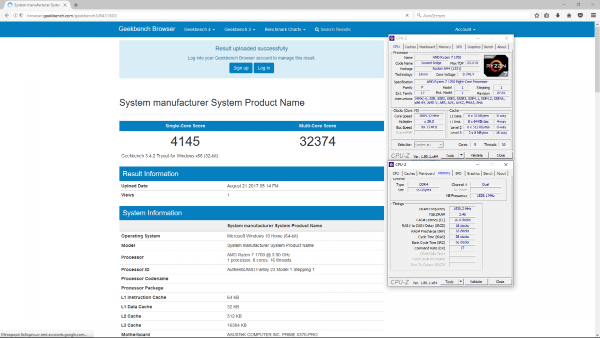Select the SPD tab in upper CPU-Z window

click(x=458, y=47)
